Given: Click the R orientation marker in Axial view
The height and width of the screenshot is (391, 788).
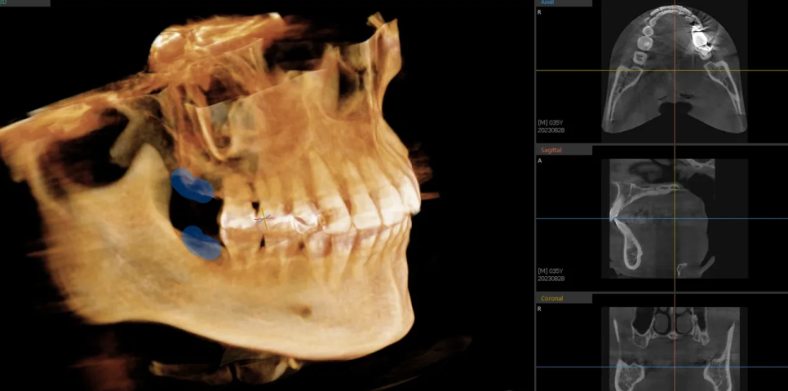Looking at the screenshot, I should [540, 13].
